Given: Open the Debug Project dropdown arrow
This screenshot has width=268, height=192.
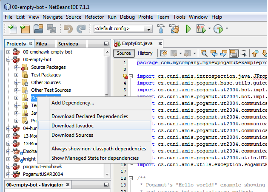Looking at the screenshot, I should click(x=209, y=28).
